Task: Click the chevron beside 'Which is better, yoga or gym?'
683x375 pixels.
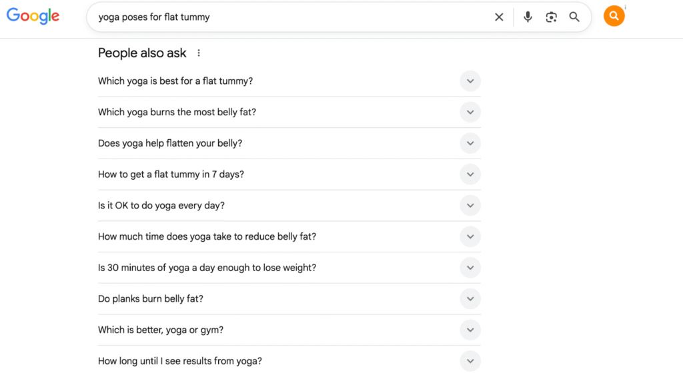Action: 470,330
